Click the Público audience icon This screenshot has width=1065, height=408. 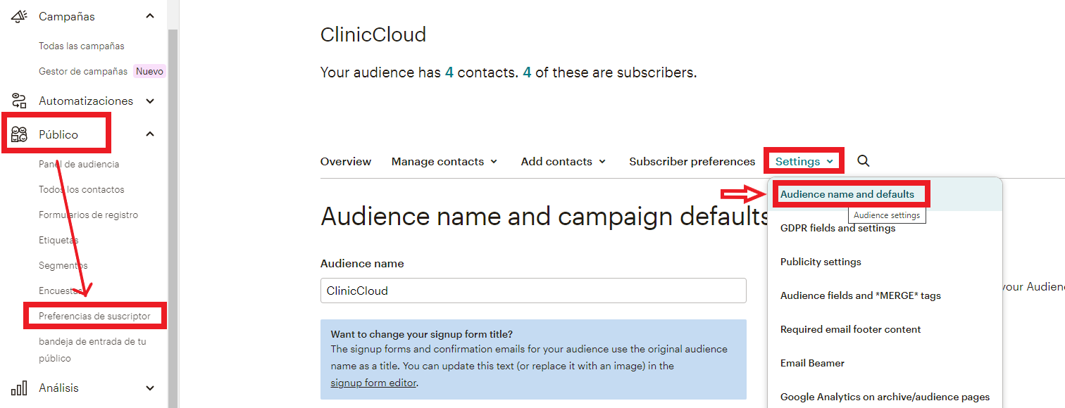pyautogui.click(x=19, y=134)
